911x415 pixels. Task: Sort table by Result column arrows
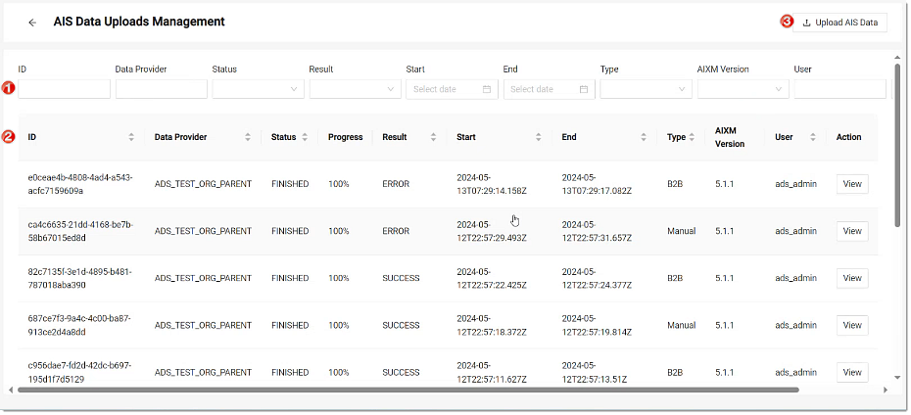(433, 138)
